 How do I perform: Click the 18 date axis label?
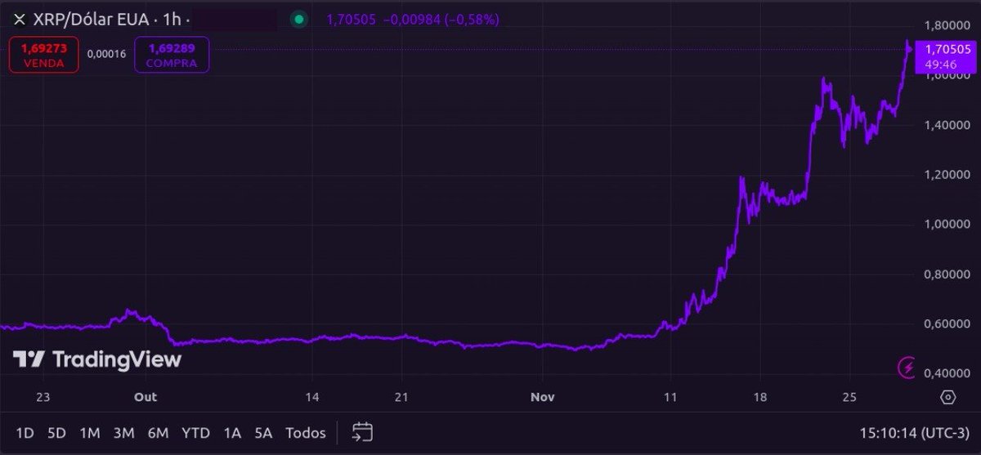coord(759,397)
